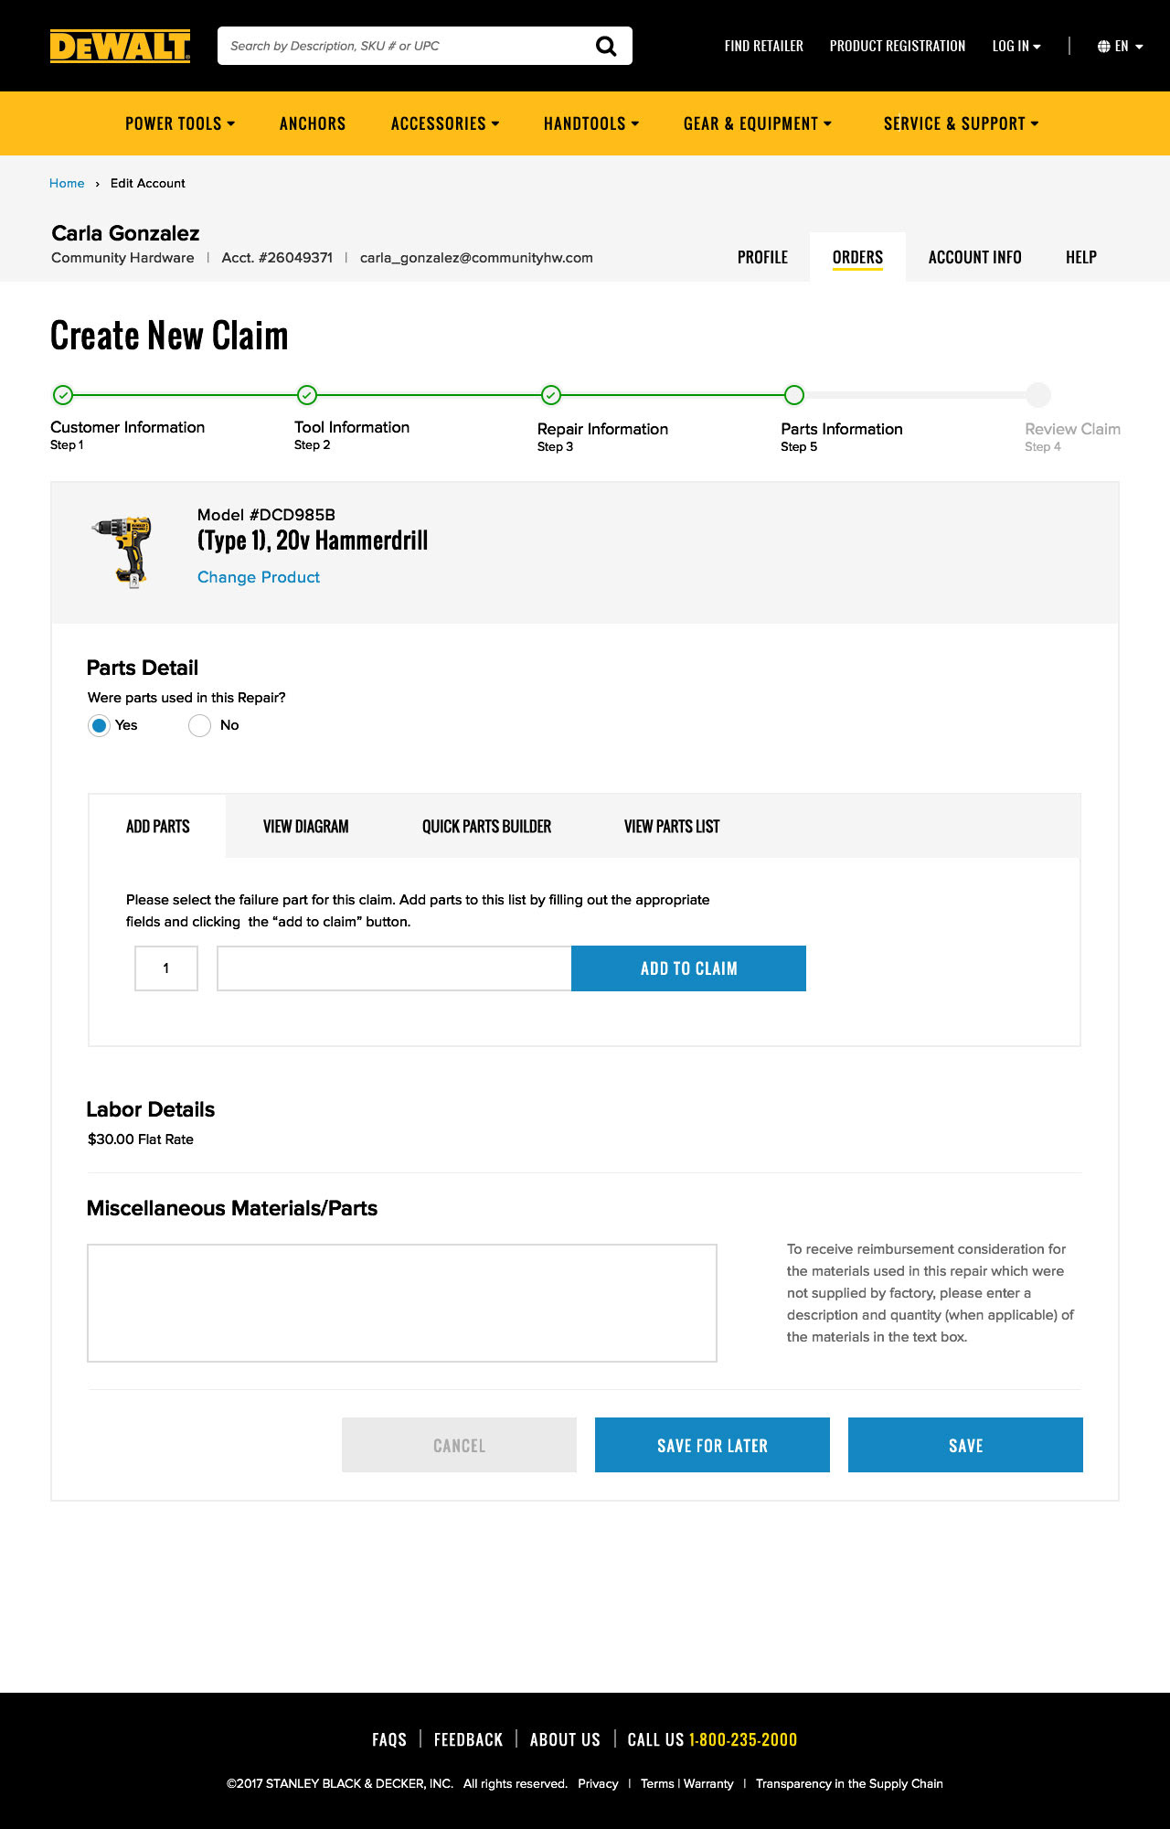Click the Save for Later button
1170x1829 pixels.
pos(712,1445)
